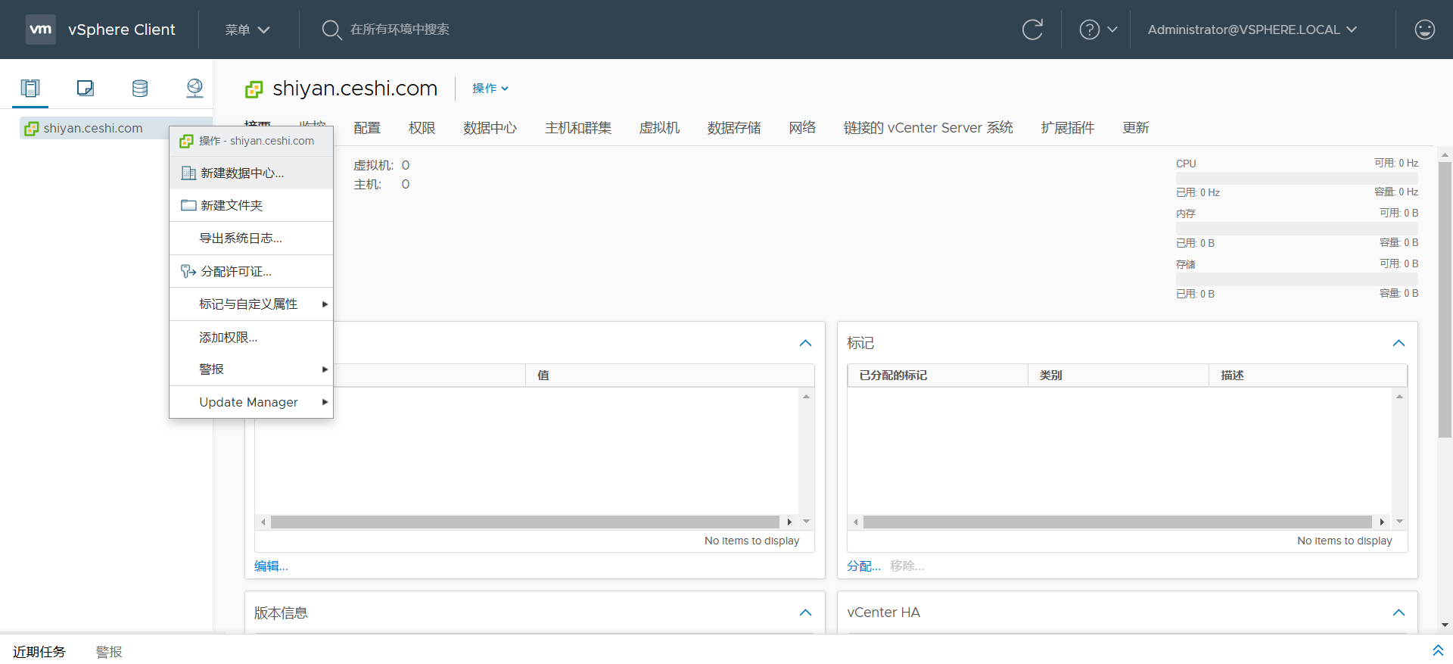This screenshot has height=664, width=1453.
Task: Sort by 类别 column header
Action: (1119, 376)
